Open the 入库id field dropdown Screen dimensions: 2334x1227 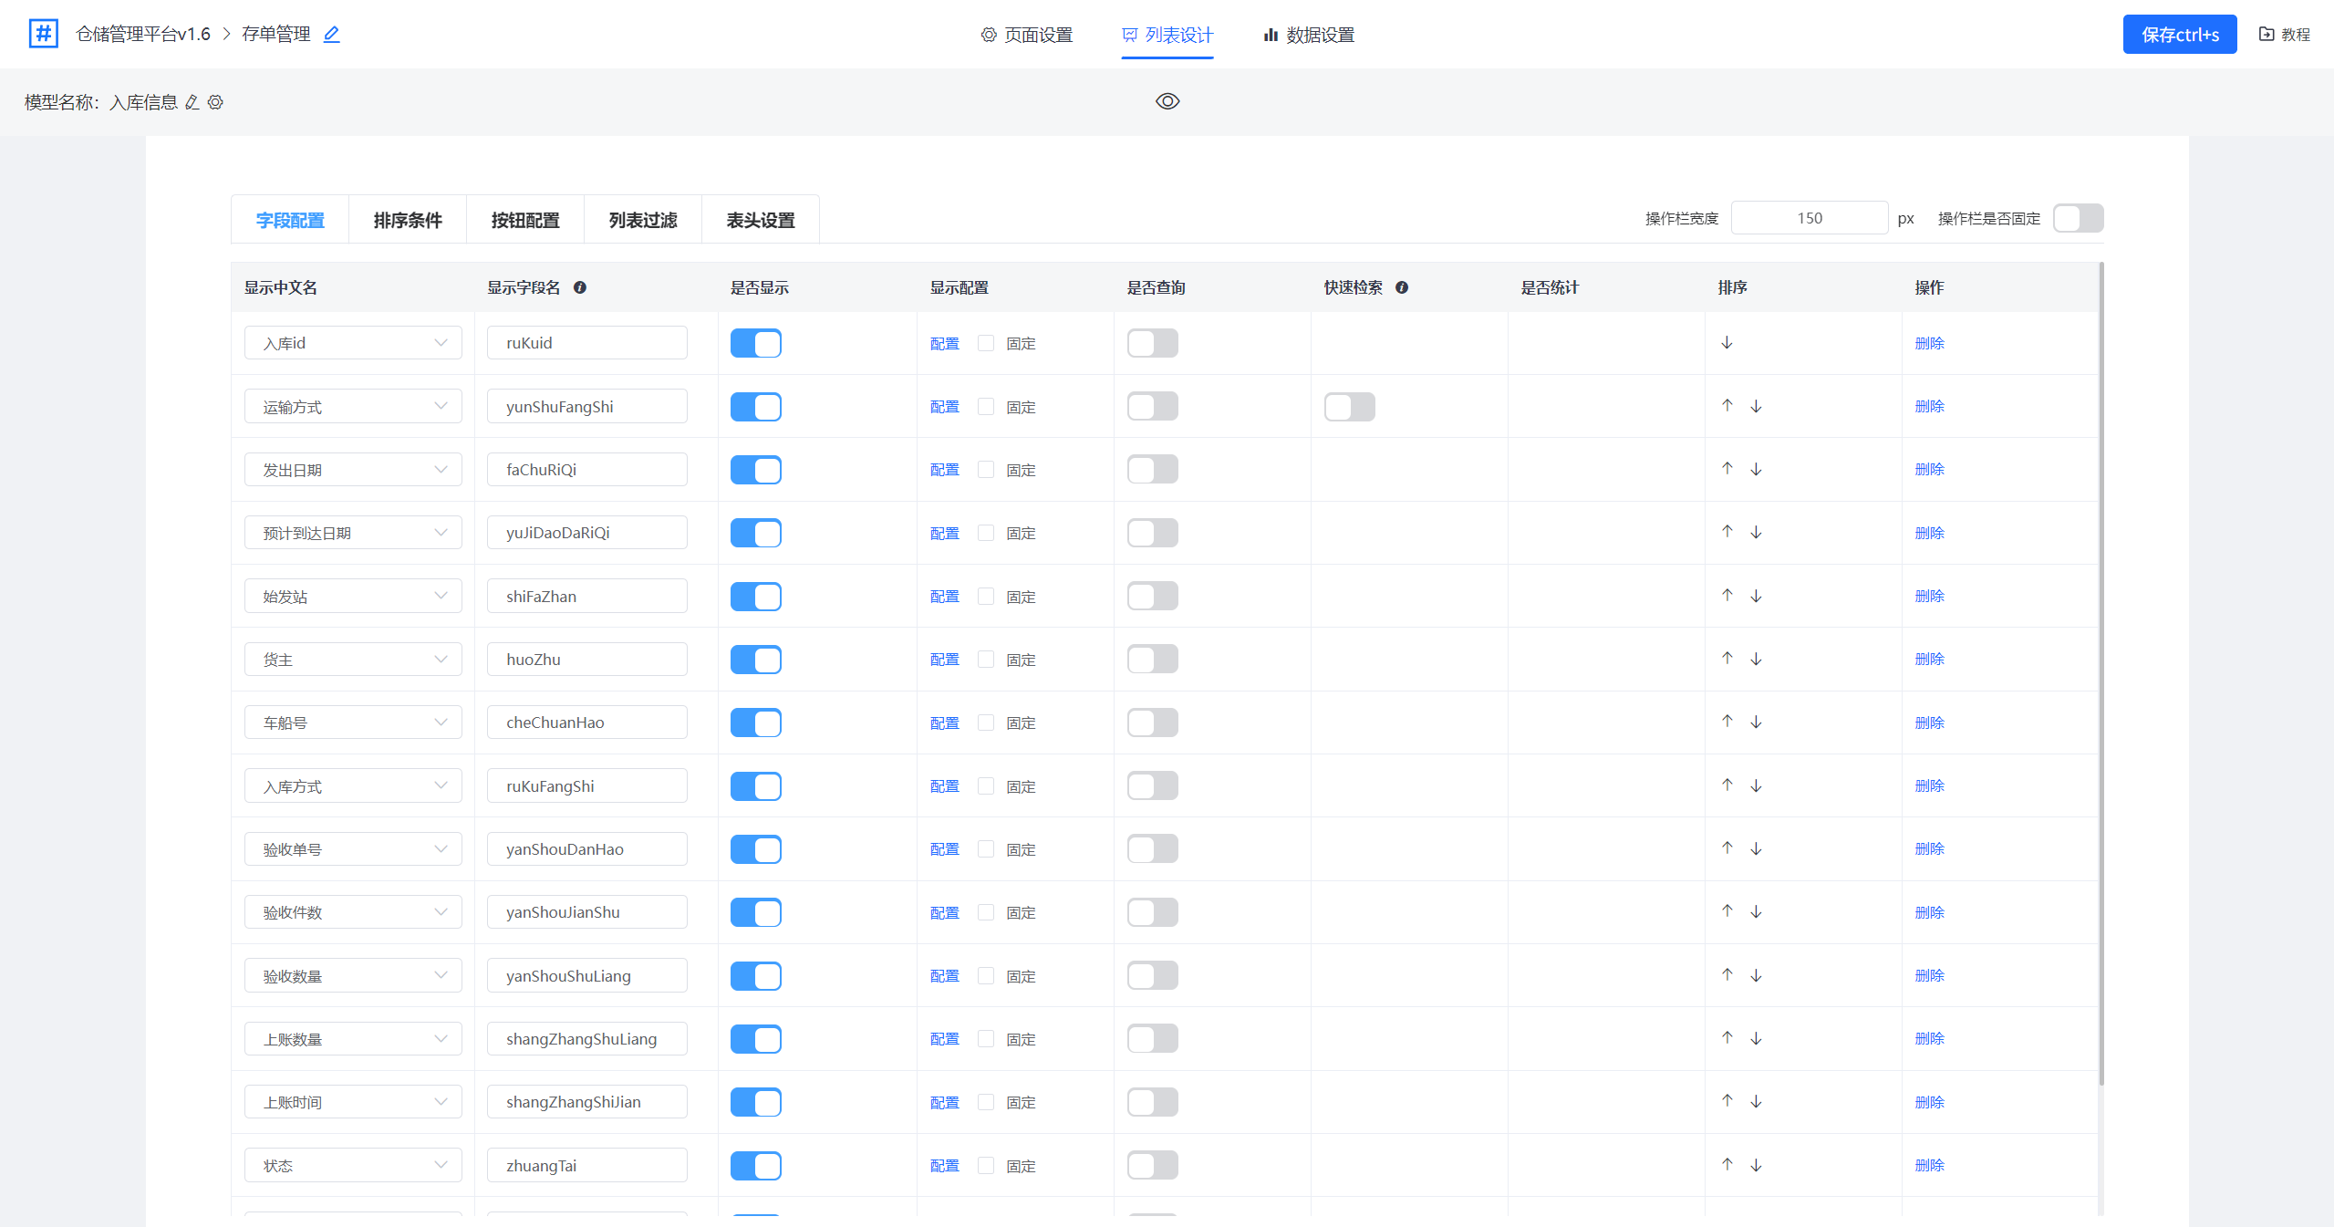(x=353, y=343)
